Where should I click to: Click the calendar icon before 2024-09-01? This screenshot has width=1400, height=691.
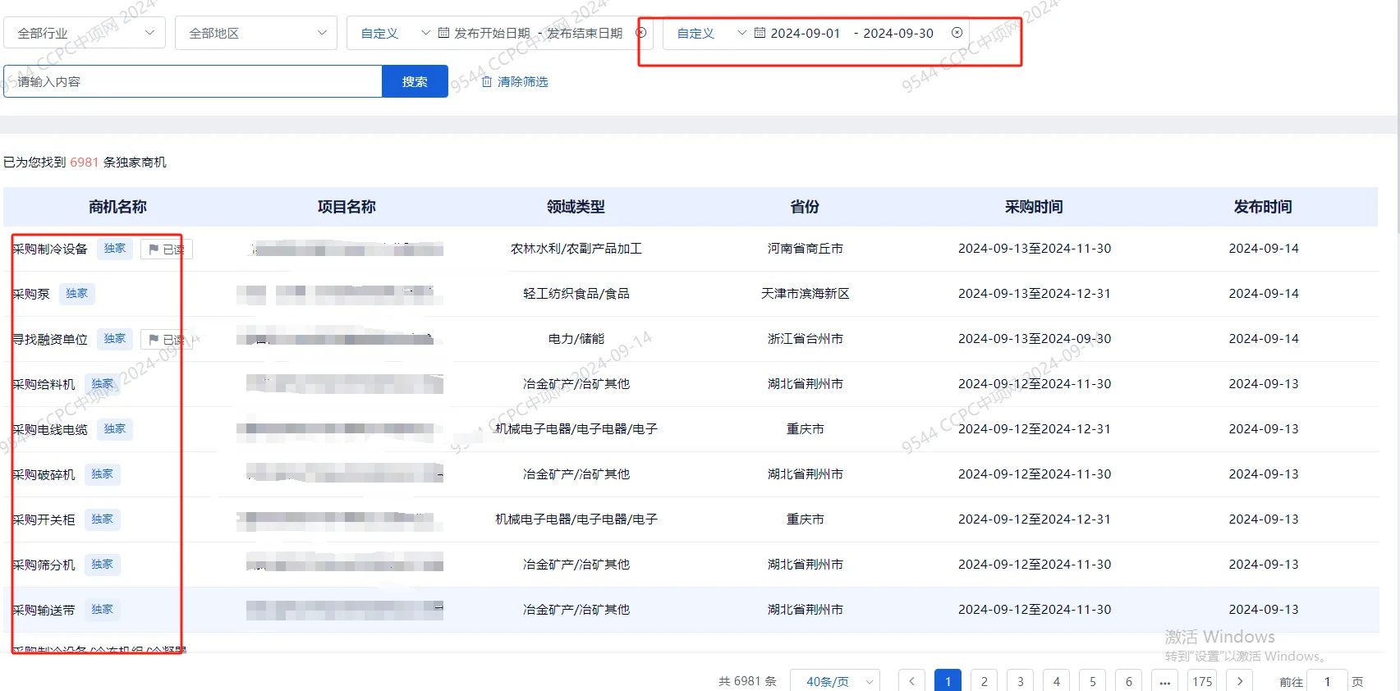pos(760,33)
